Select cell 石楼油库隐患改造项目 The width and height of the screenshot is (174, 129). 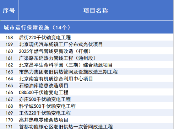point(96,85)
